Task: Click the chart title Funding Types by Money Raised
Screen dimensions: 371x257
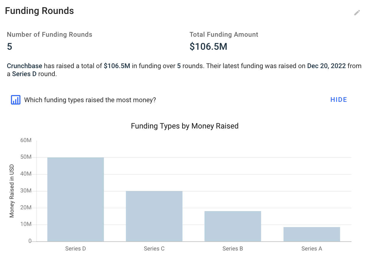Action: [185, 126]
